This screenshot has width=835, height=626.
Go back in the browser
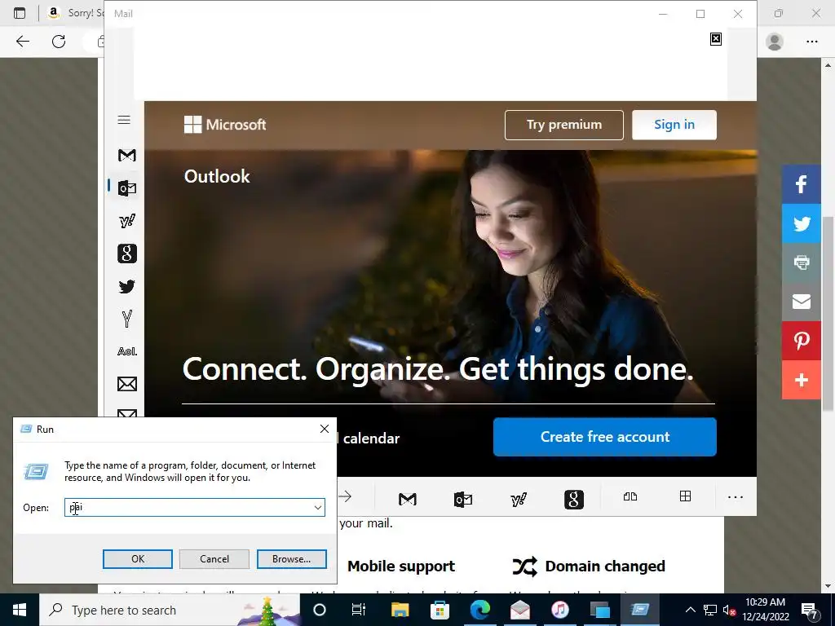click(x=22, y=41)
